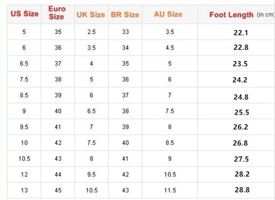
Task: Click the BR size 33 cell
Action: point(125,32)
